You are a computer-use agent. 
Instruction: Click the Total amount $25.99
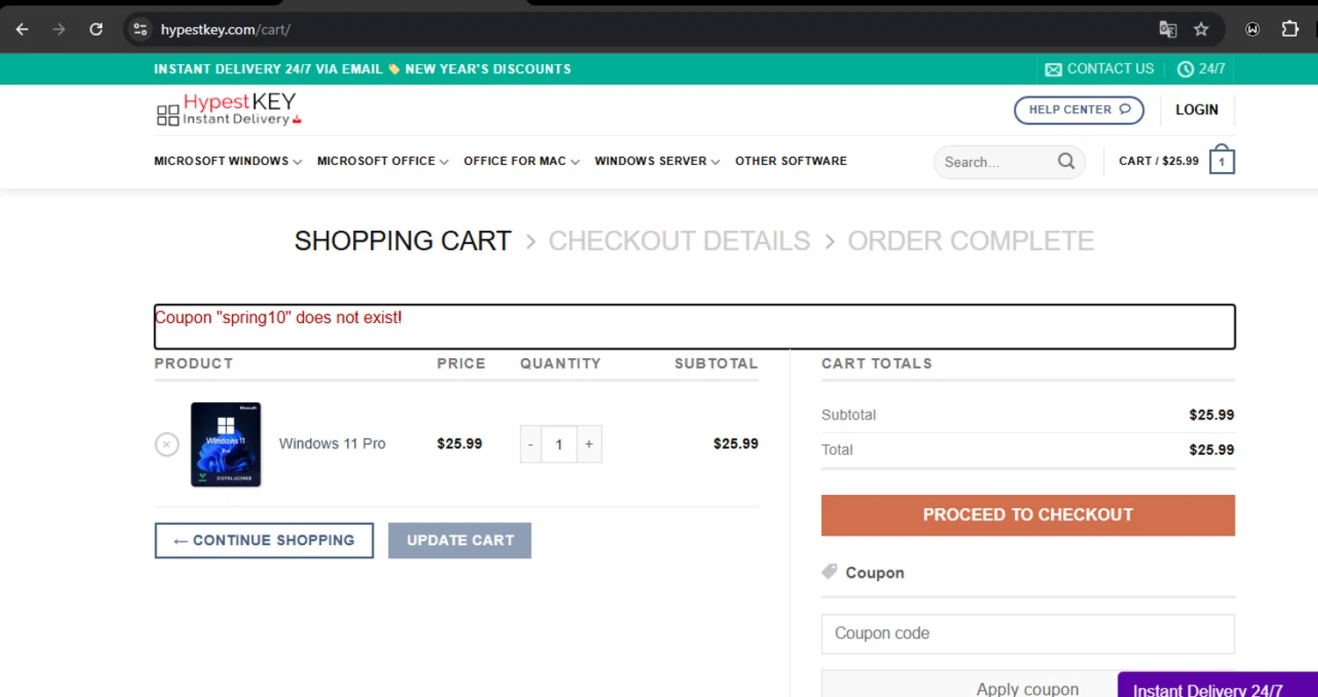(1211, 450)
